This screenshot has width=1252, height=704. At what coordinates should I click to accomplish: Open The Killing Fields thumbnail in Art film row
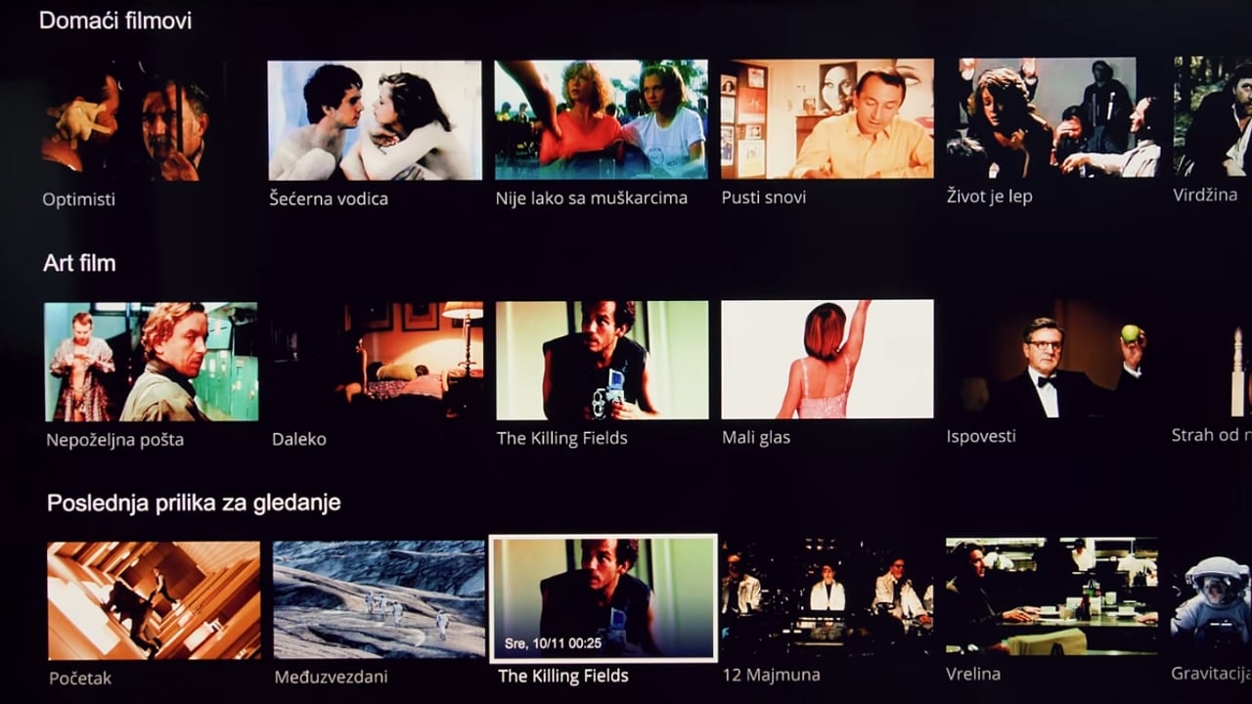click(x=603, y=360)
